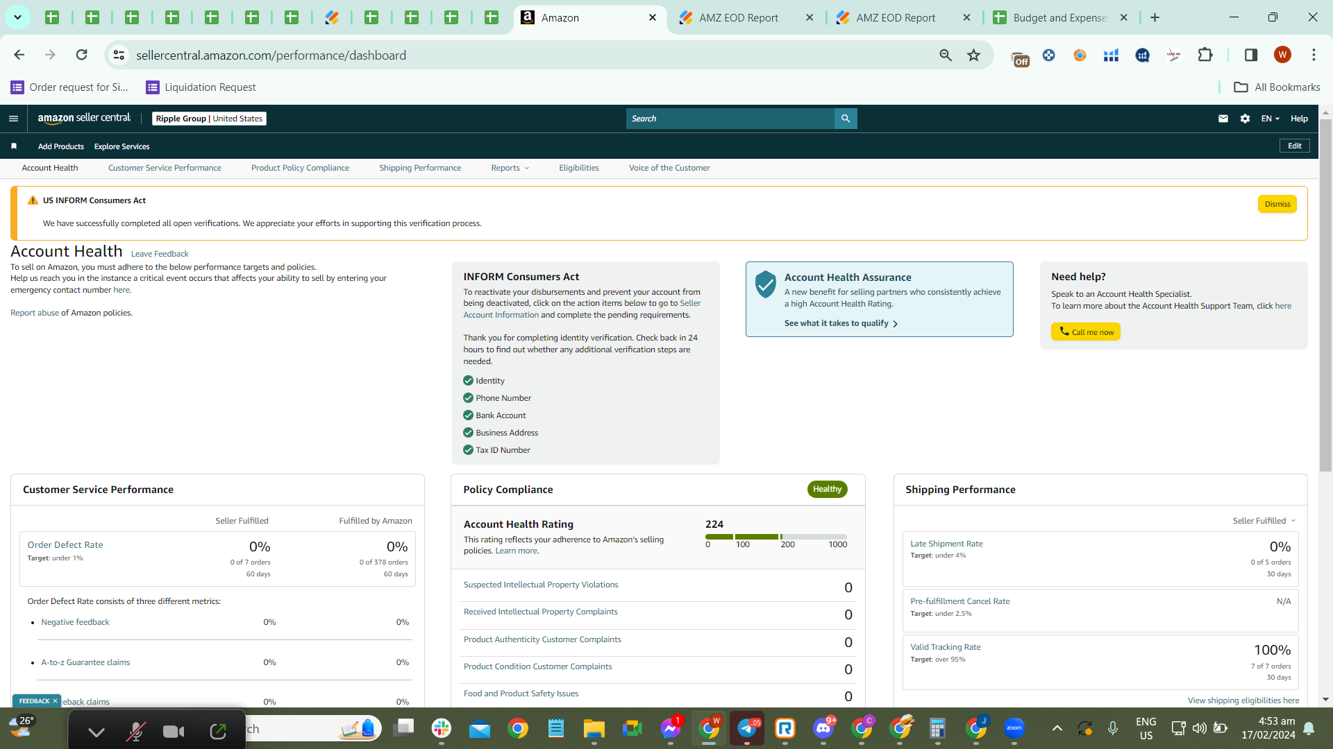
Task: Open File Explorer from the taskbar
Action: (594, 729)
